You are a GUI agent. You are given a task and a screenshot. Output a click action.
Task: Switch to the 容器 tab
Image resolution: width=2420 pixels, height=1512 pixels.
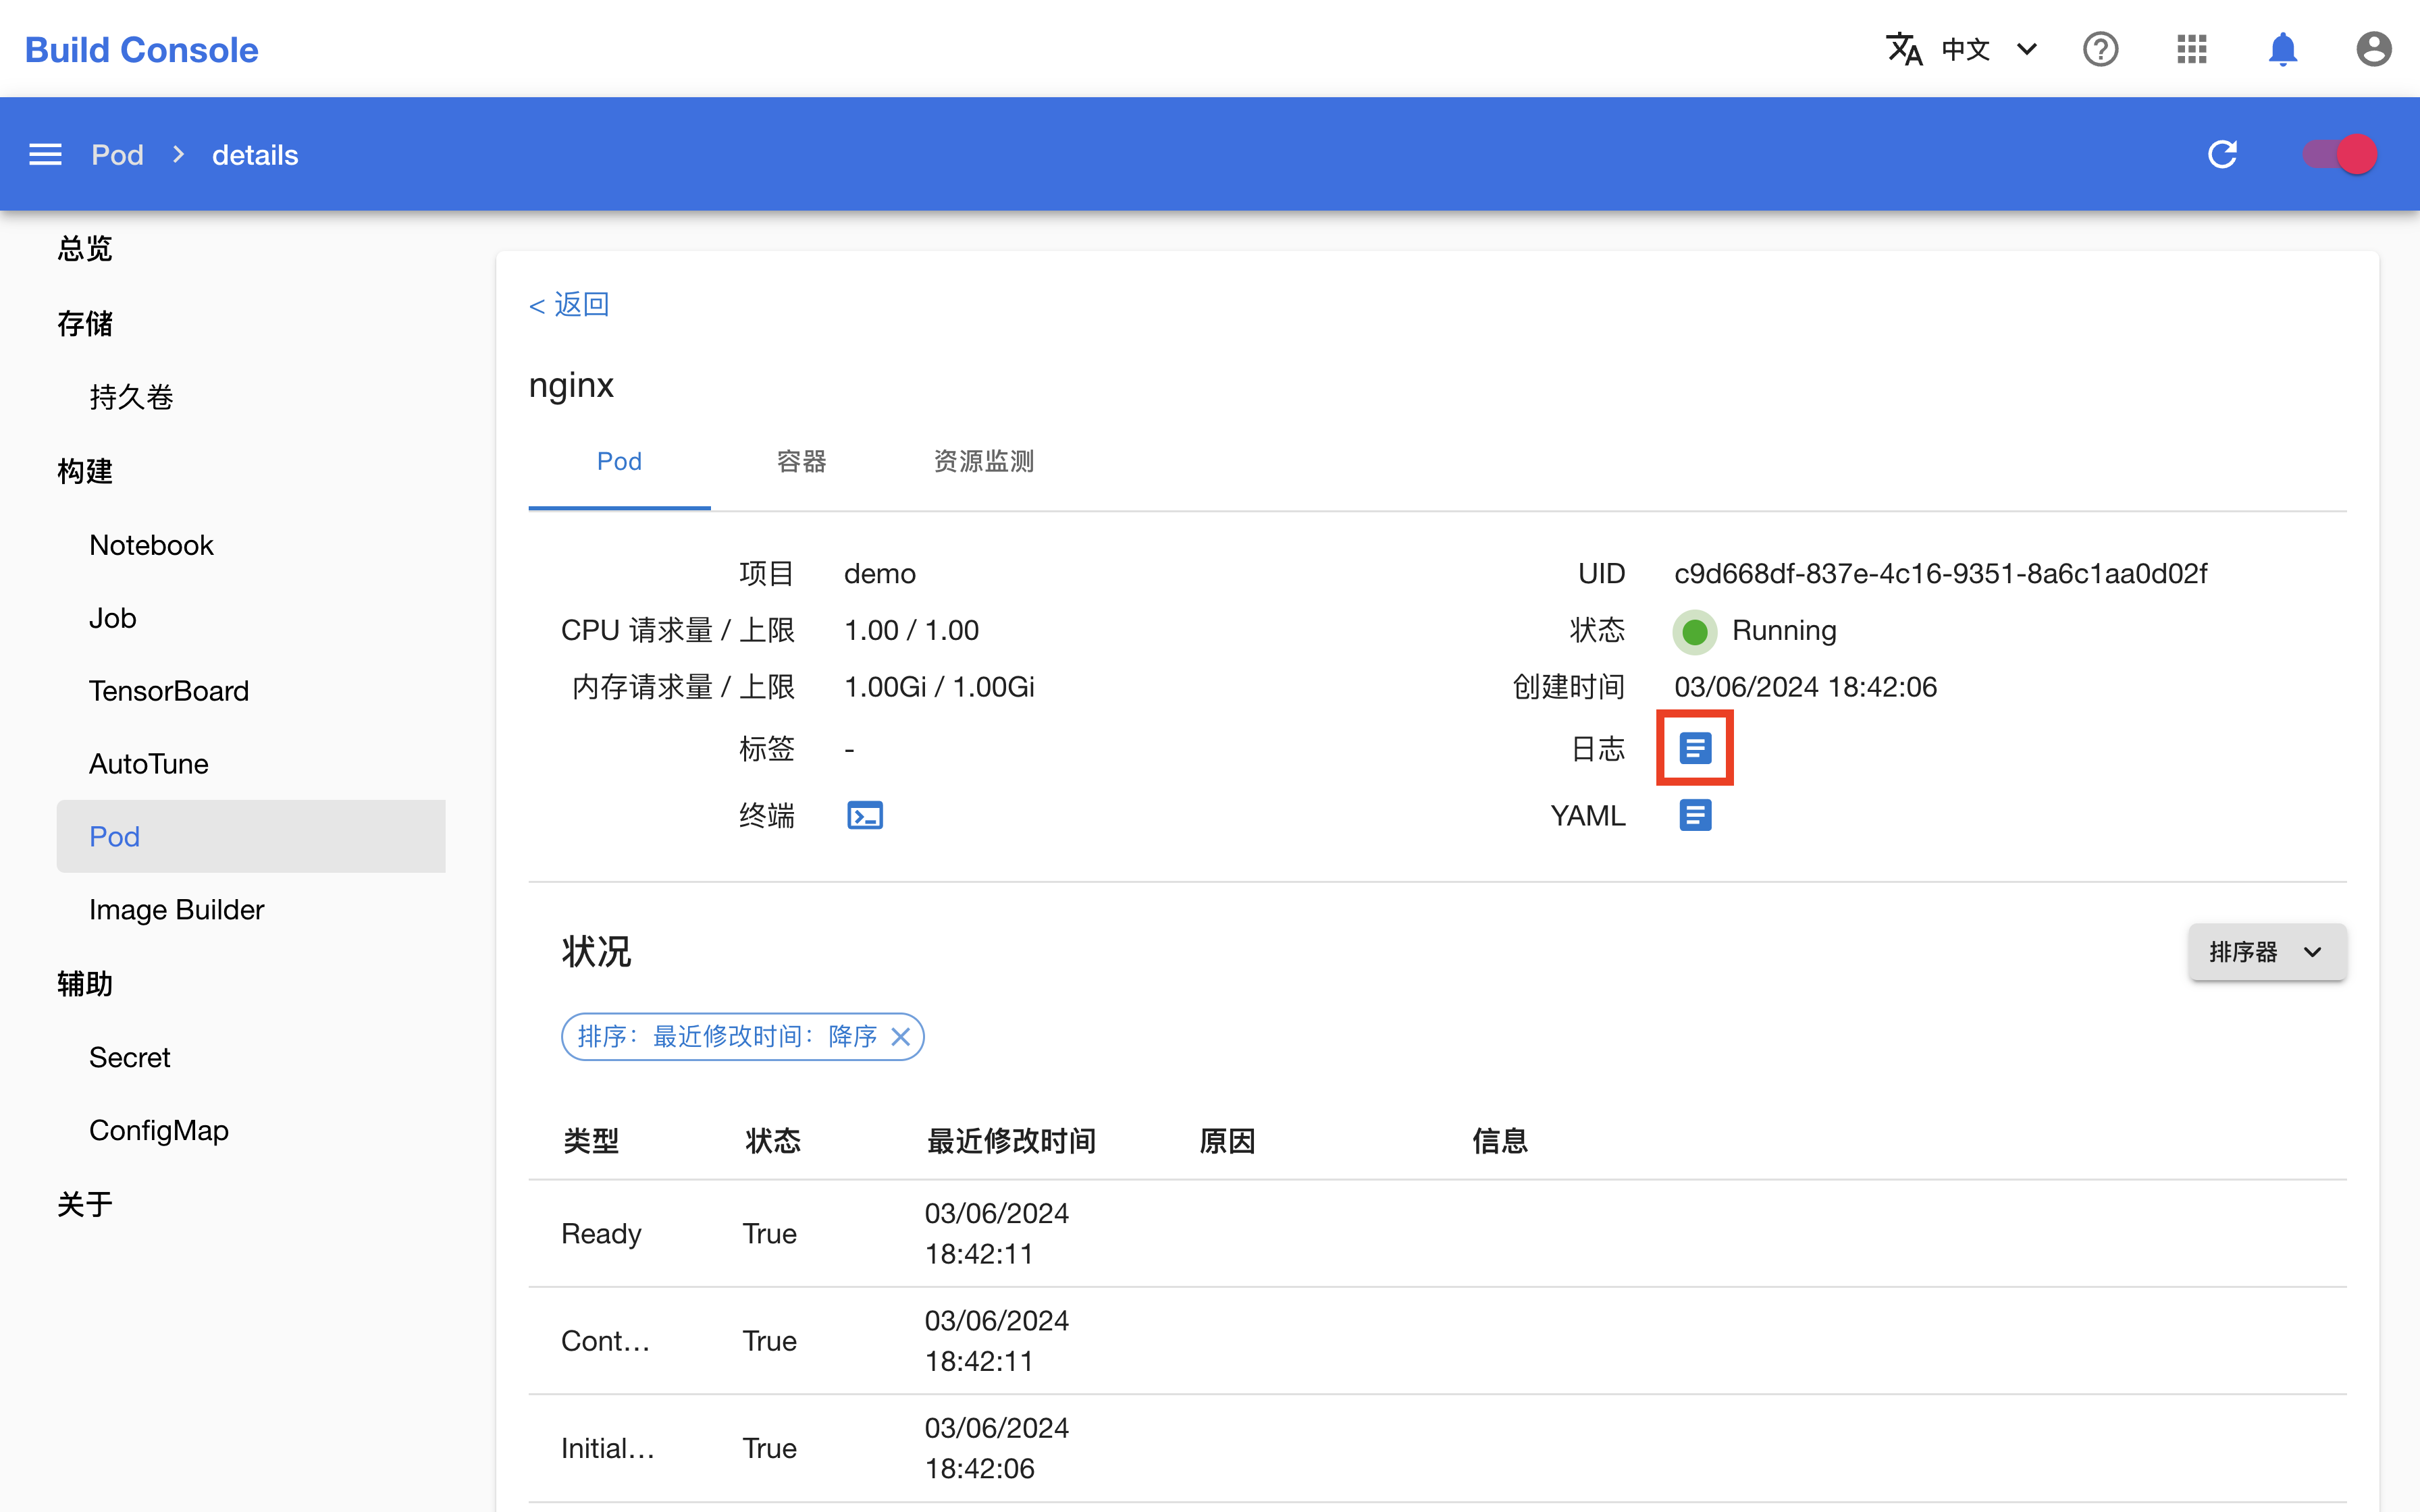(x=801, y=461)
